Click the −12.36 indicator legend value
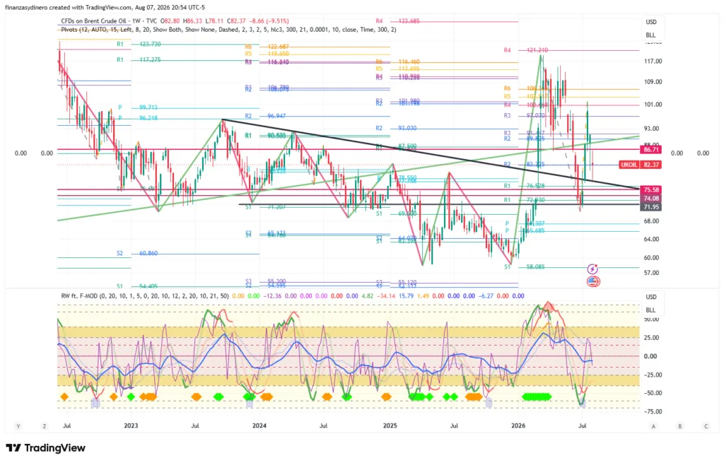The height and width of the screenshot is (463, 724). pos(272,296)
